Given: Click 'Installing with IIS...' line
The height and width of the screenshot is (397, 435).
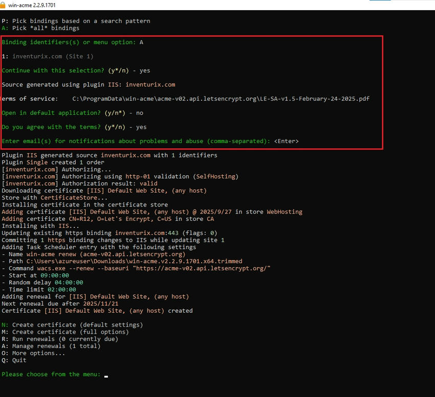Looking at the screenshot, I should [40, 226].
